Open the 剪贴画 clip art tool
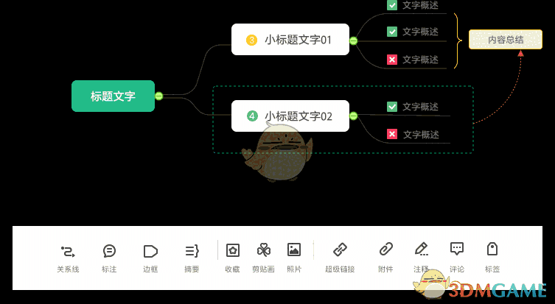555x304 pixels. tap(263, 258)
